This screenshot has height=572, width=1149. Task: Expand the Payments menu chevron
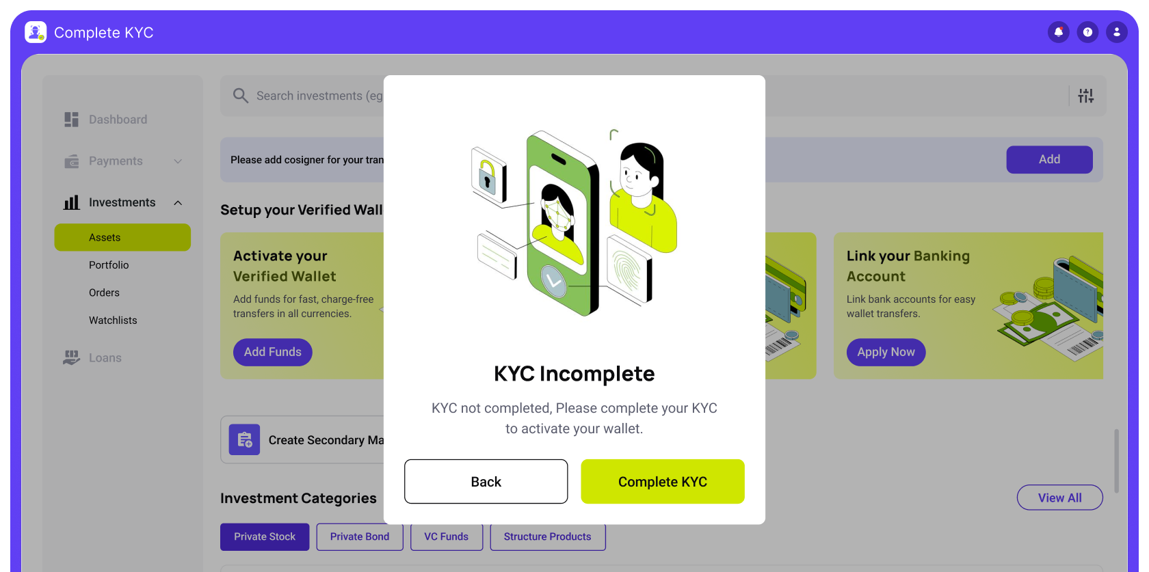[x=178, y=161]
